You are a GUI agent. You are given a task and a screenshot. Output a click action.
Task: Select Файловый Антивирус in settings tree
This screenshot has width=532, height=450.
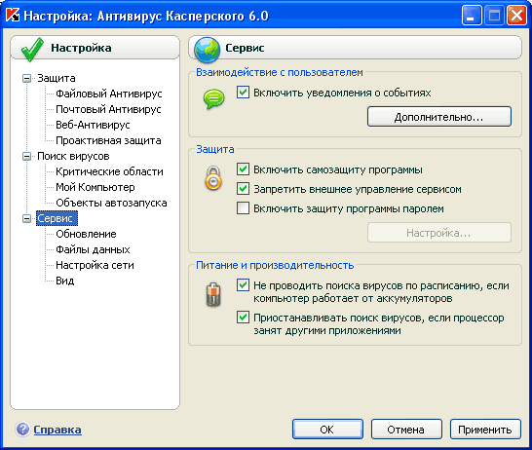point(109,94)
